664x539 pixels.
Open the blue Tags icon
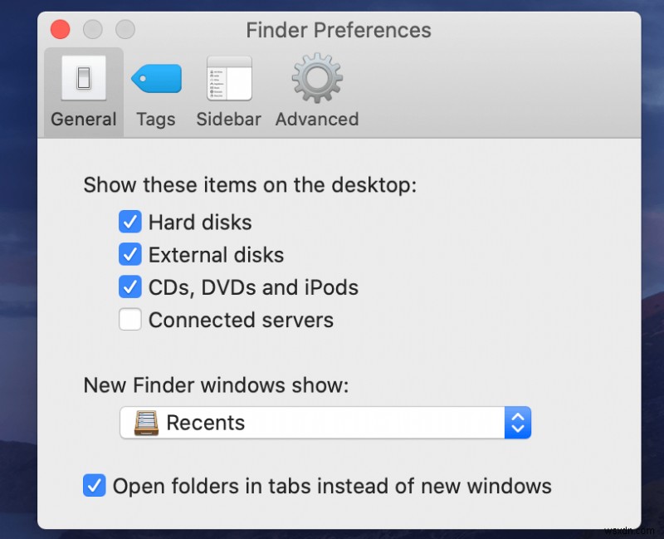156,78
